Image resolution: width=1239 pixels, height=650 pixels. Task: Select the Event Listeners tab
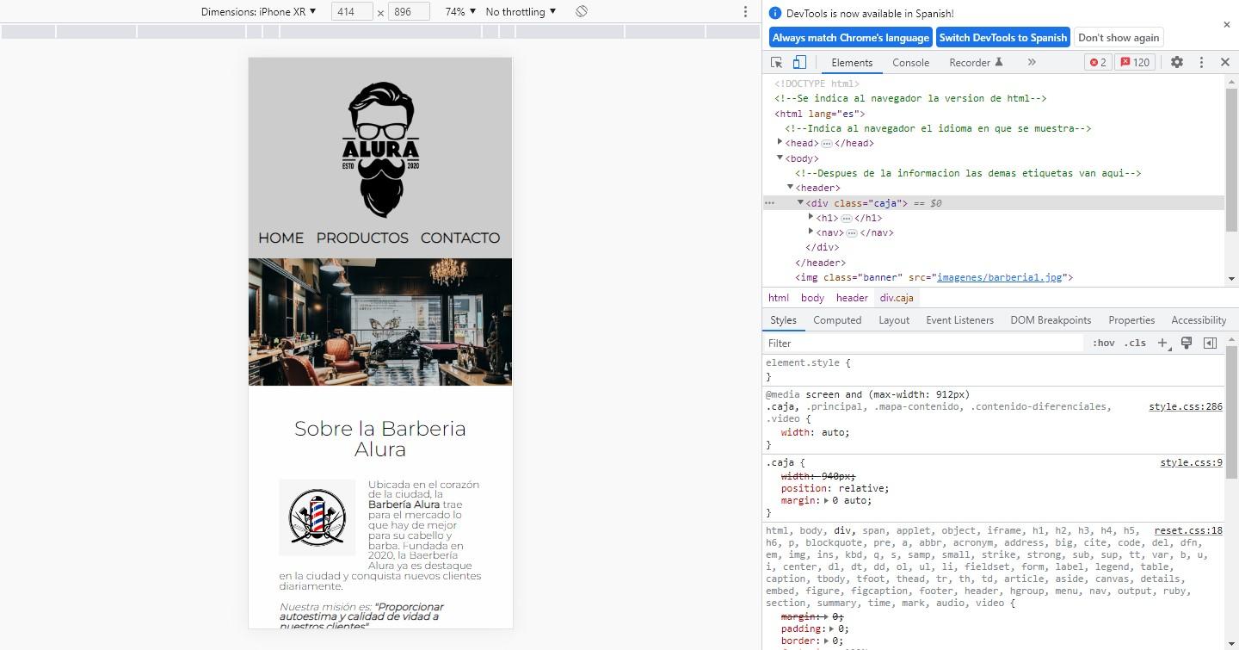959,320
